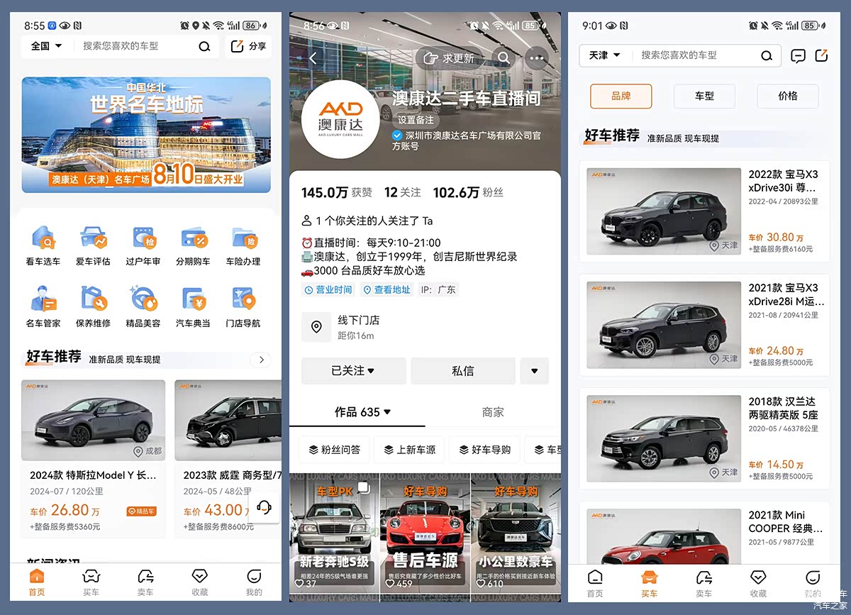Expand the arrow button beside 私信

[534, 371]
